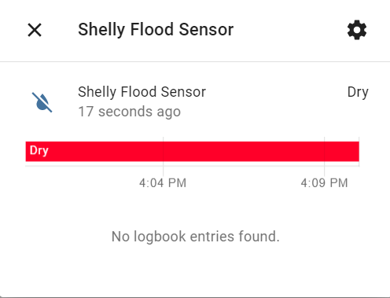The height and width of the screenshot is (298, 390).
Task: Click the 'No logbook entries found.' message
Action: point(196,237)
